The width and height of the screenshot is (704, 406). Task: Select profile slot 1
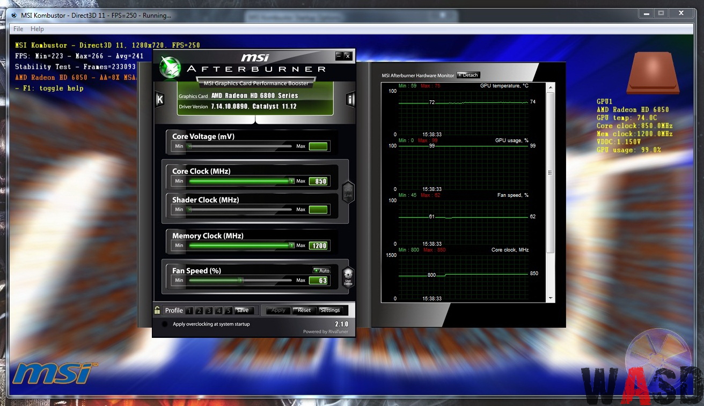tap(188, 311)
